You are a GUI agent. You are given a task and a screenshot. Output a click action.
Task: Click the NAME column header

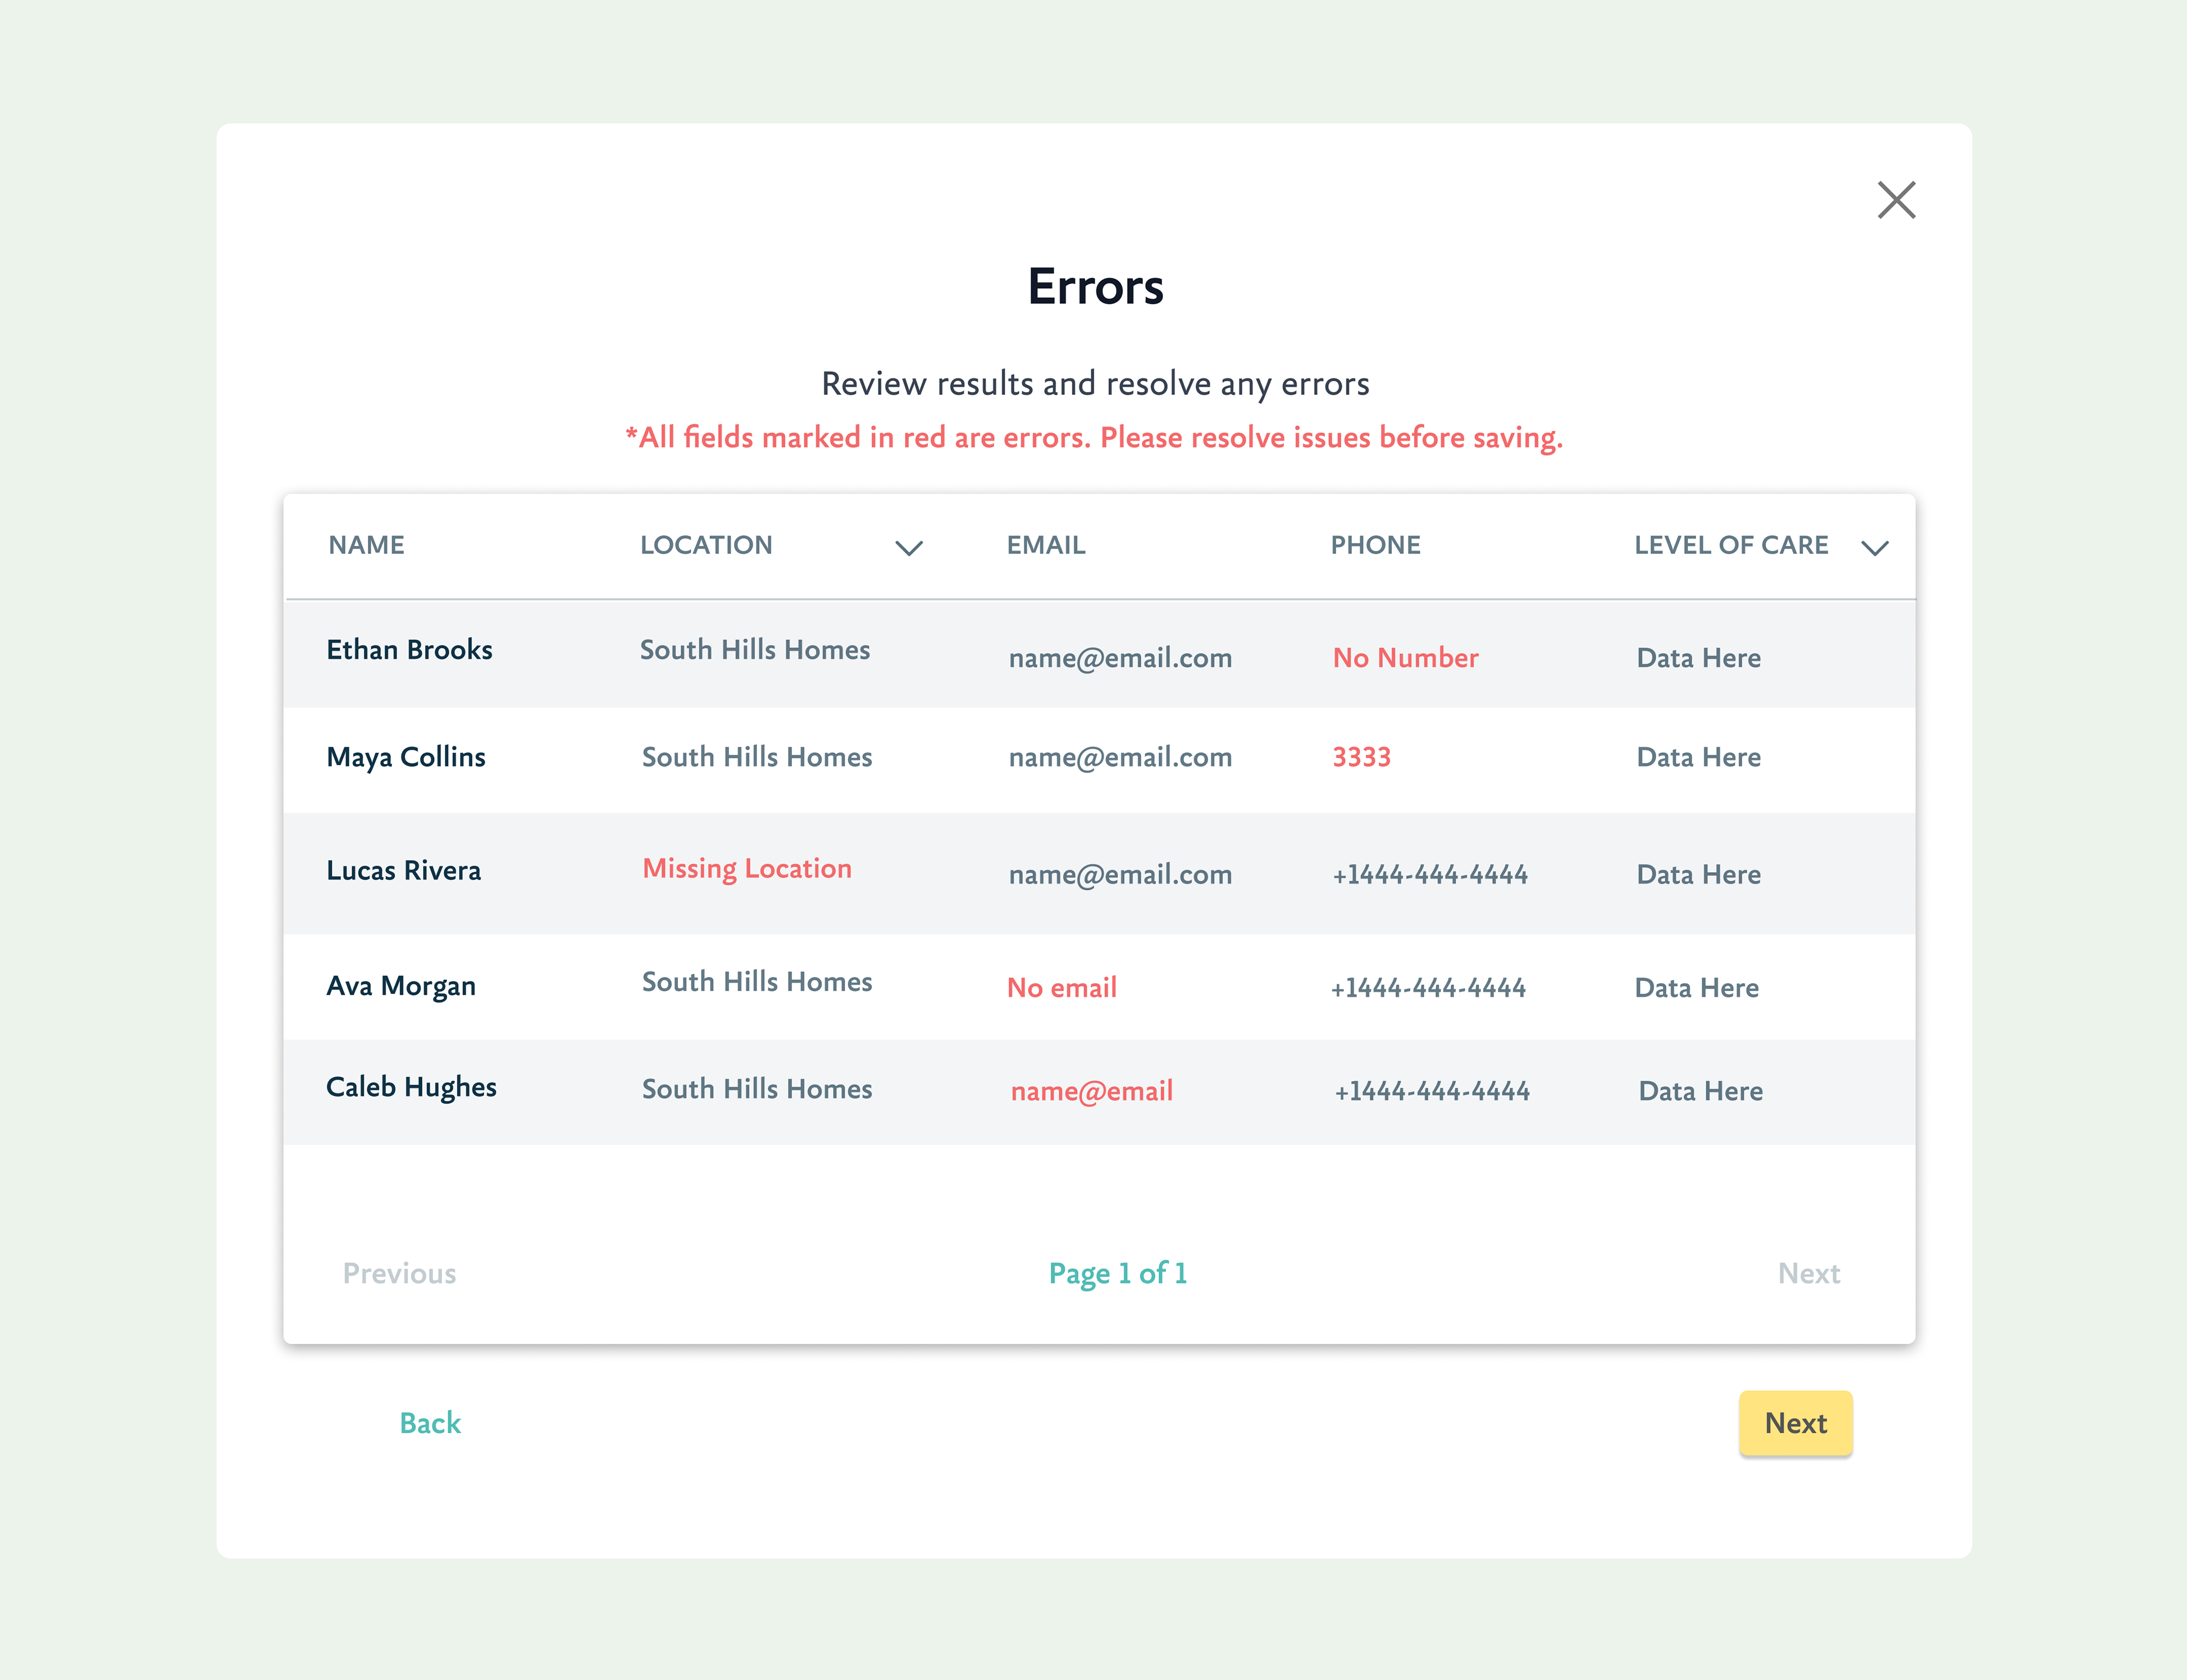pos(366,545)
